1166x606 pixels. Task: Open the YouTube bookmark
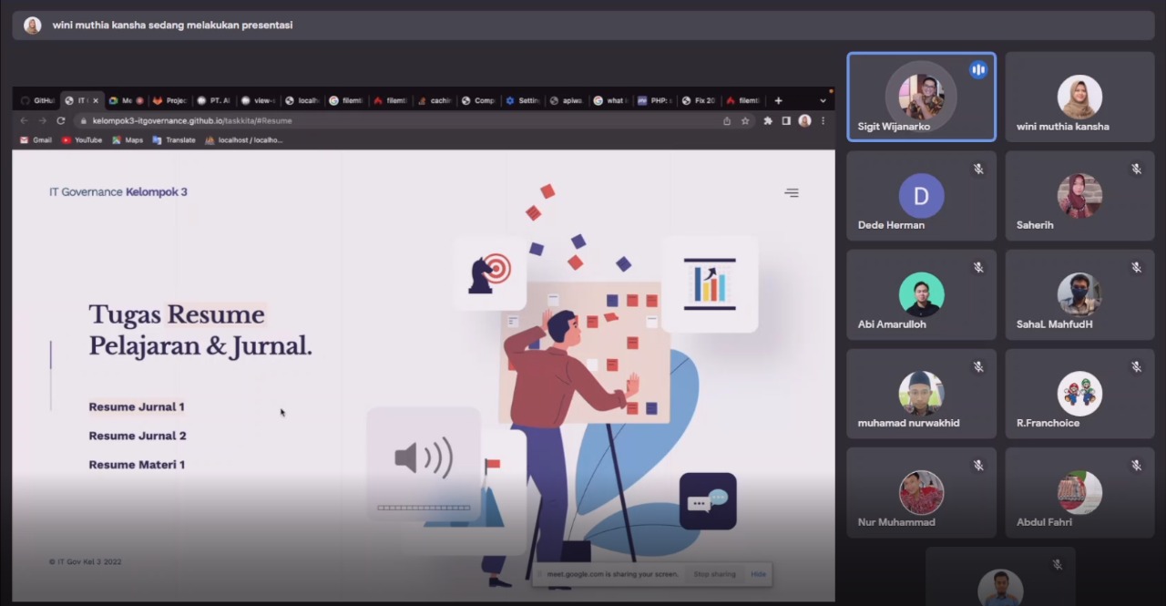82,140
